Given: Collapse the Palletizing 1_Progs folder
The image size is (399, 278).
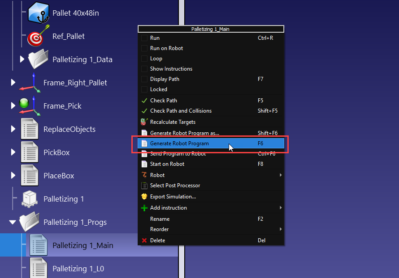Looking at the screenshot, I should pos(13,222).
